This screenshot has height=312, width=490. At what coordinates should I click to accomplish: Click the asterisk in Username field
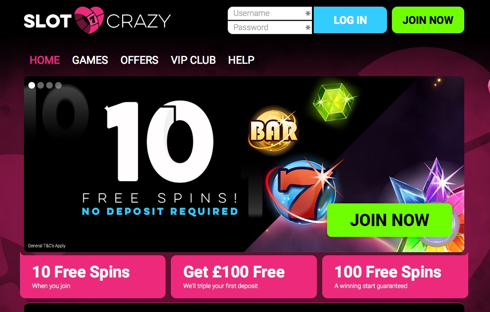point(308,13)
